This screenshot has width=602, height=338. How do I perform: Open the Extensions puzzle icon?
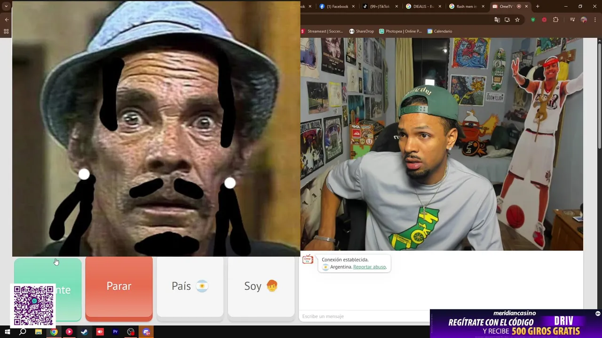pos(556,20)
